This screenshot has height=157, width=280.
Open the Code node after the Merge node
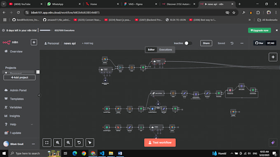tap(132, 67)
